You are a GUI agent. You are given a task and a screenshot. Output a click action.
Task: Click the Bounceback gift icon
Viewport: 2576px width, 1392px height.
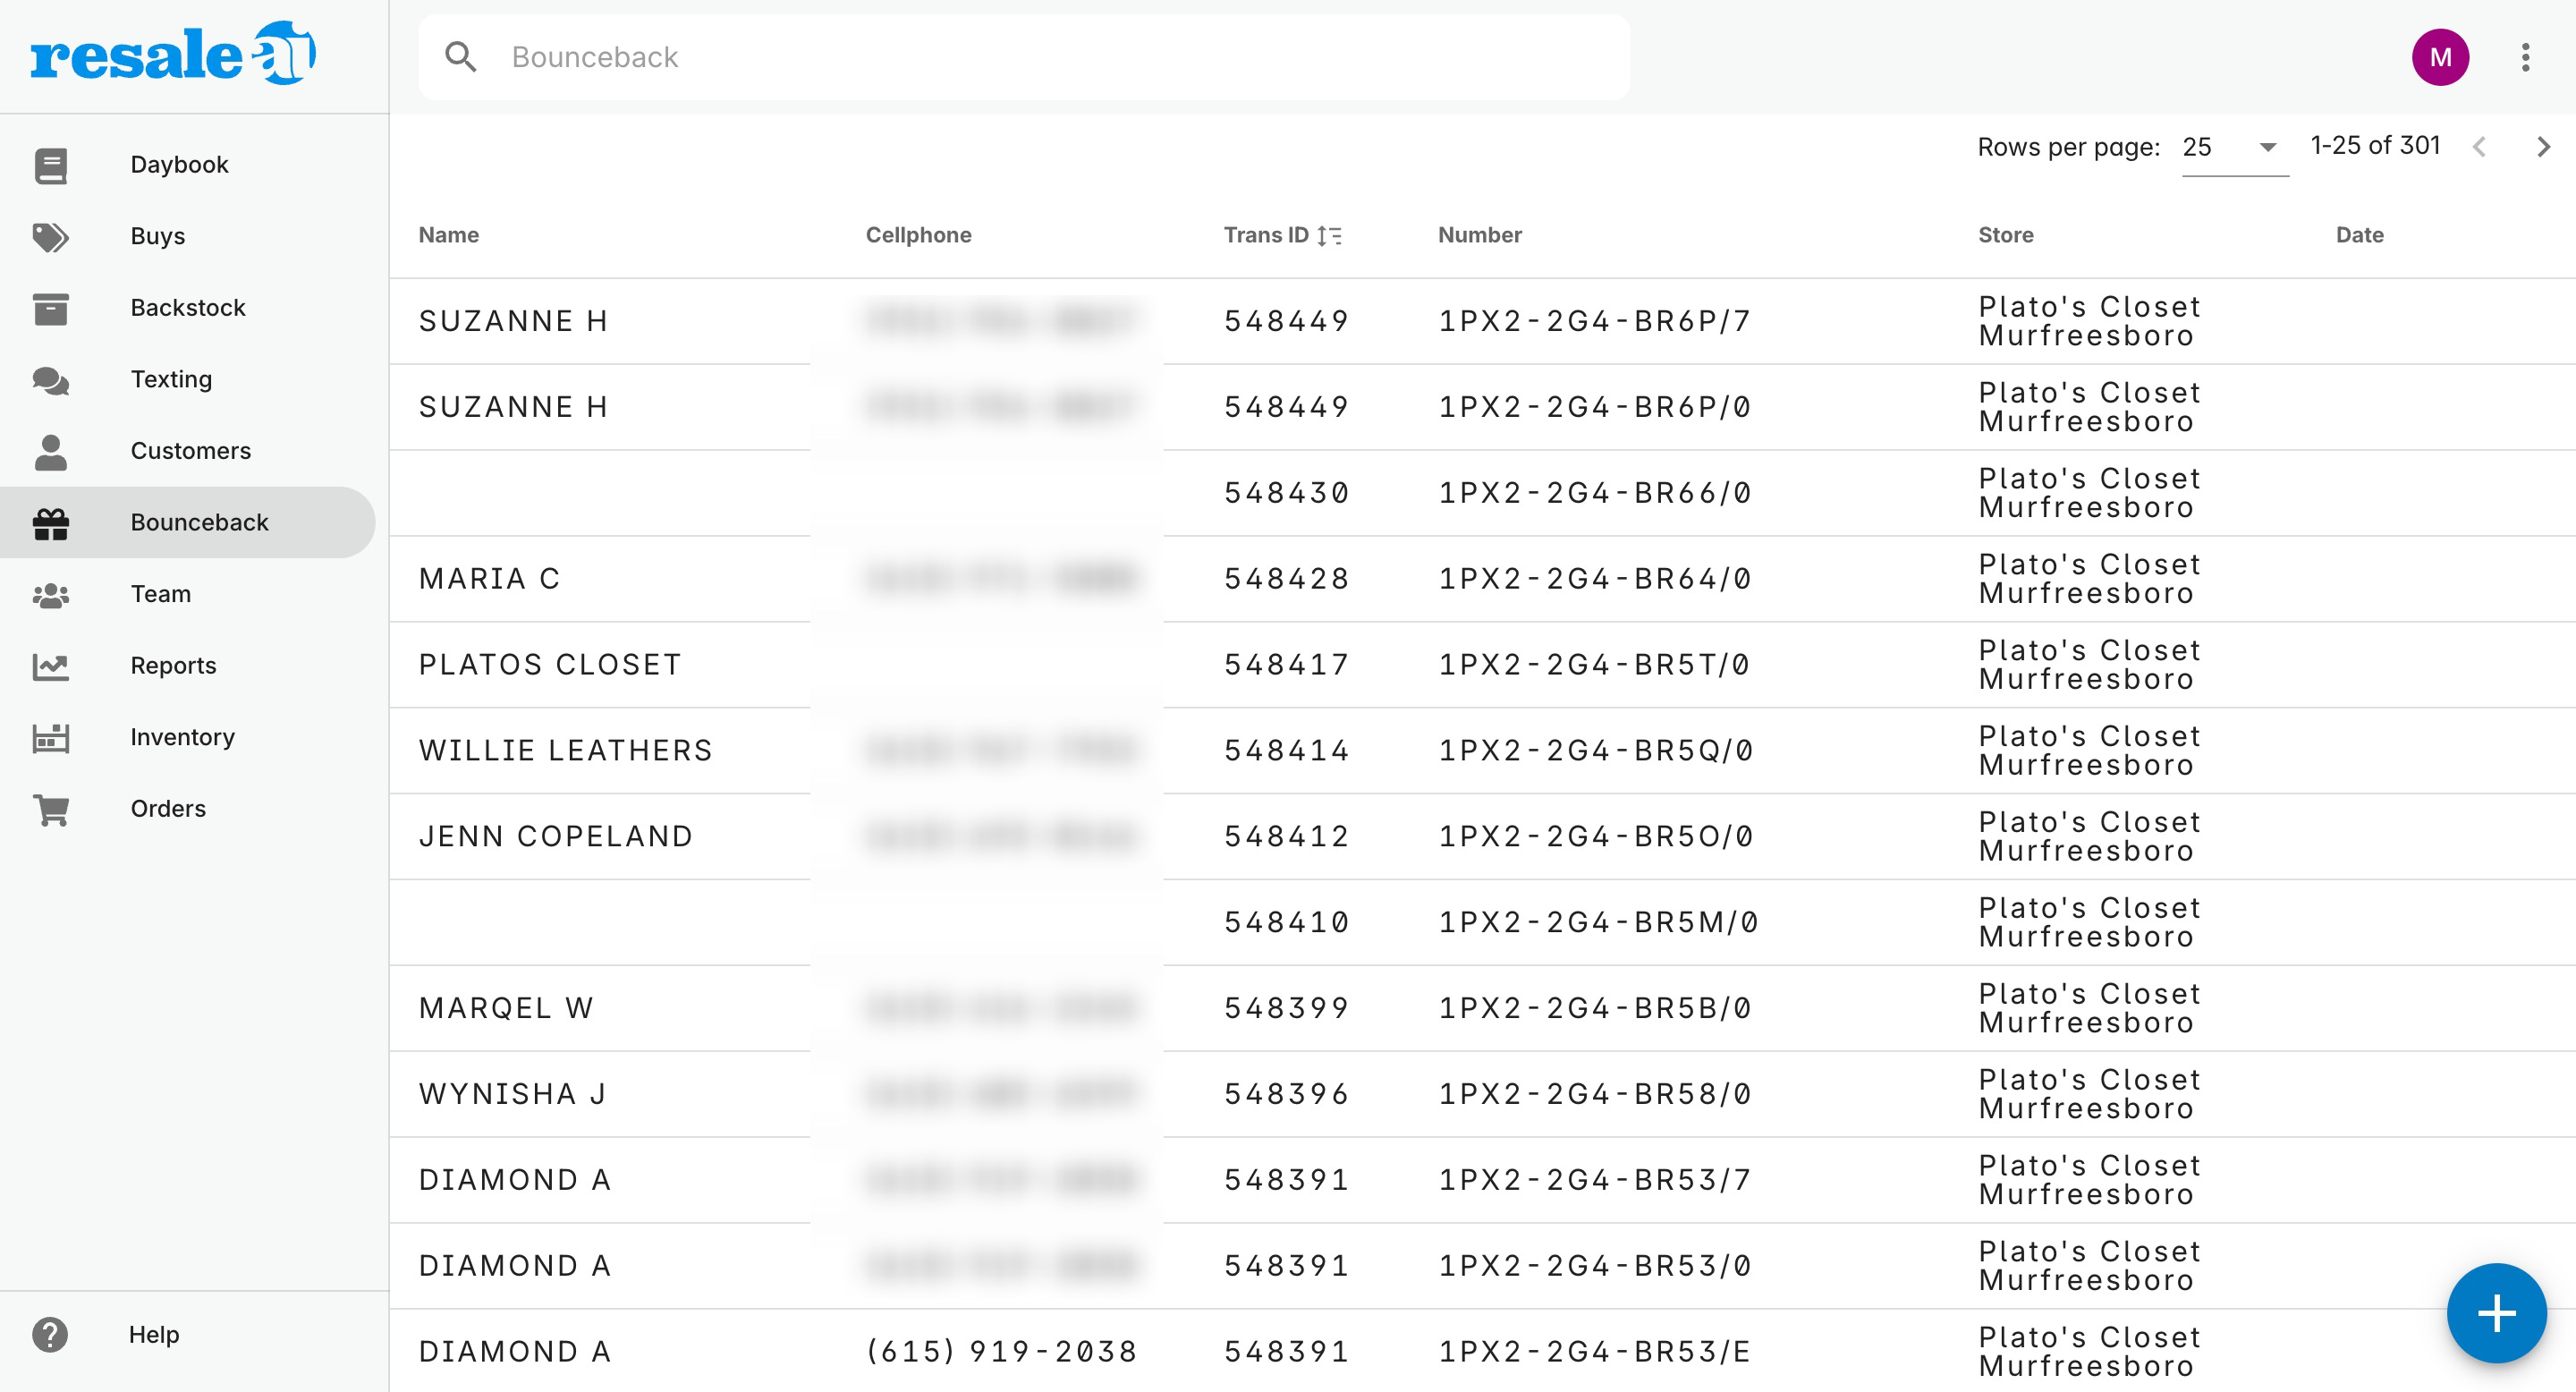click(50, 523)
